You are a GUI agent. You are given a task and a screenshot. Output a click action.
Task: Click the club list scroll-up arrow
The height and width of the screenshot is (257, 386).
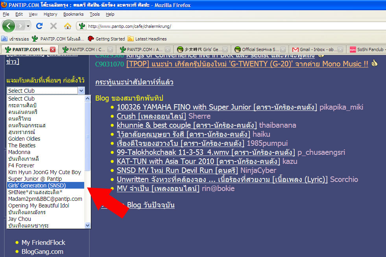[x=87, y=98]
